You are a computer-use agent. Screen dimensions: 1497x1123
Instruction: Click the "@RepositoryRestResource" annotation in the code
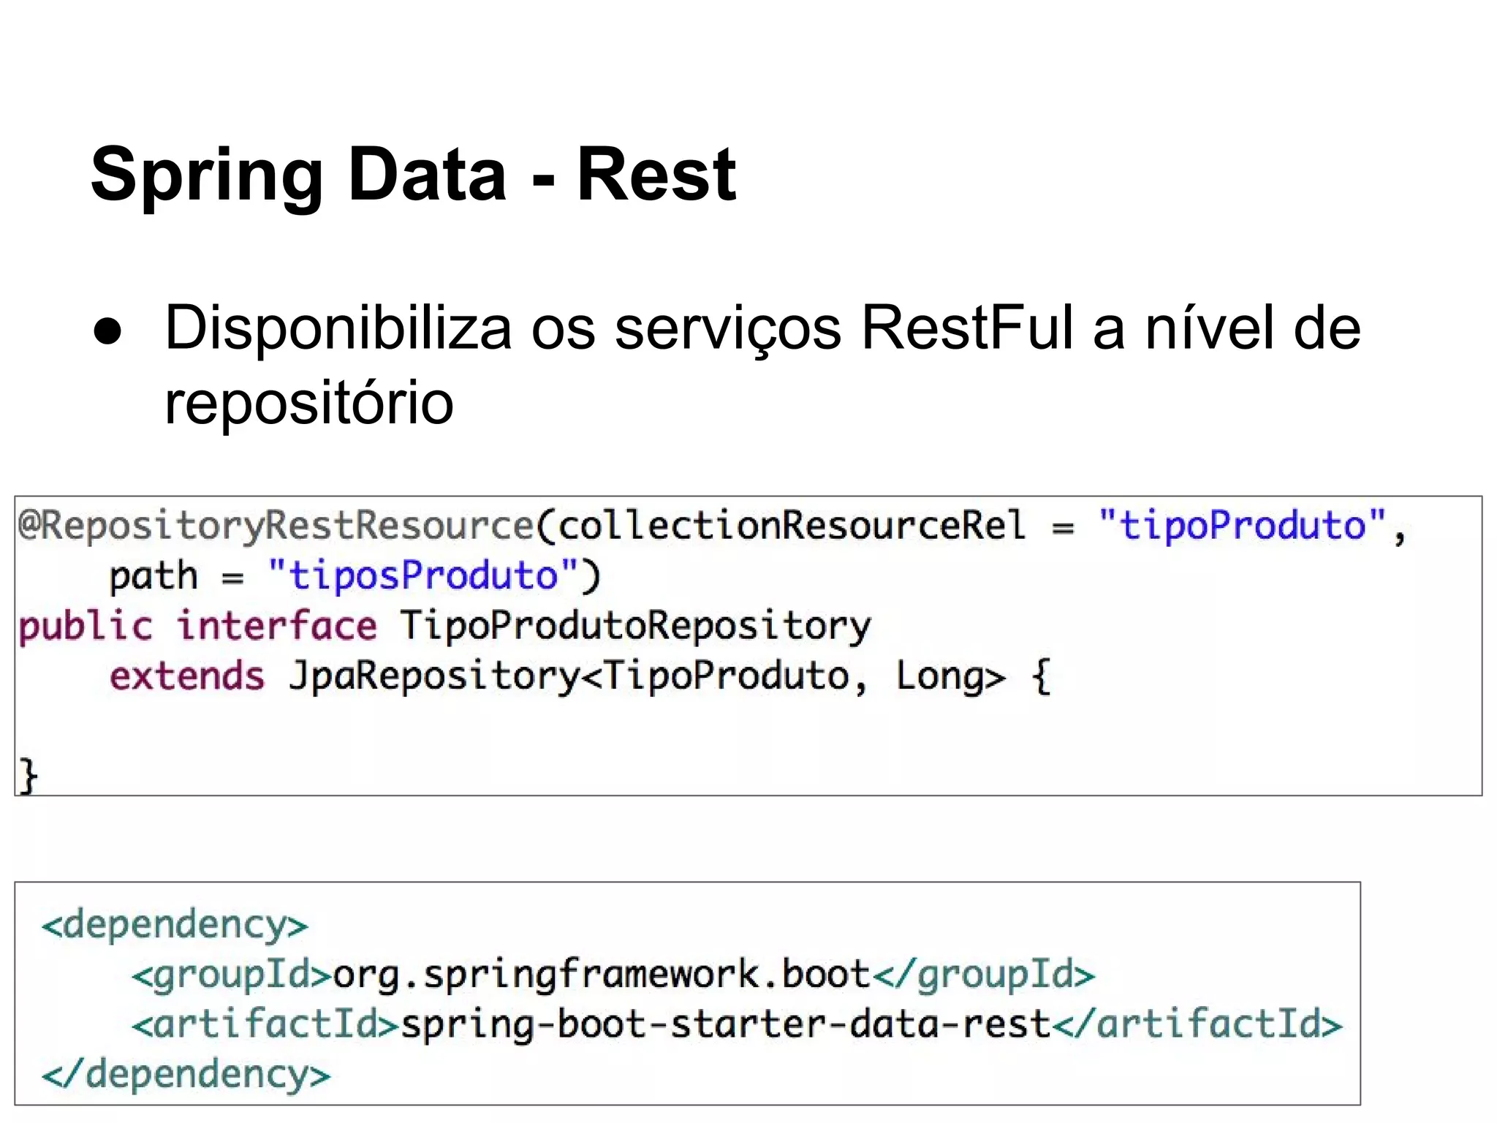coord(276,526)
